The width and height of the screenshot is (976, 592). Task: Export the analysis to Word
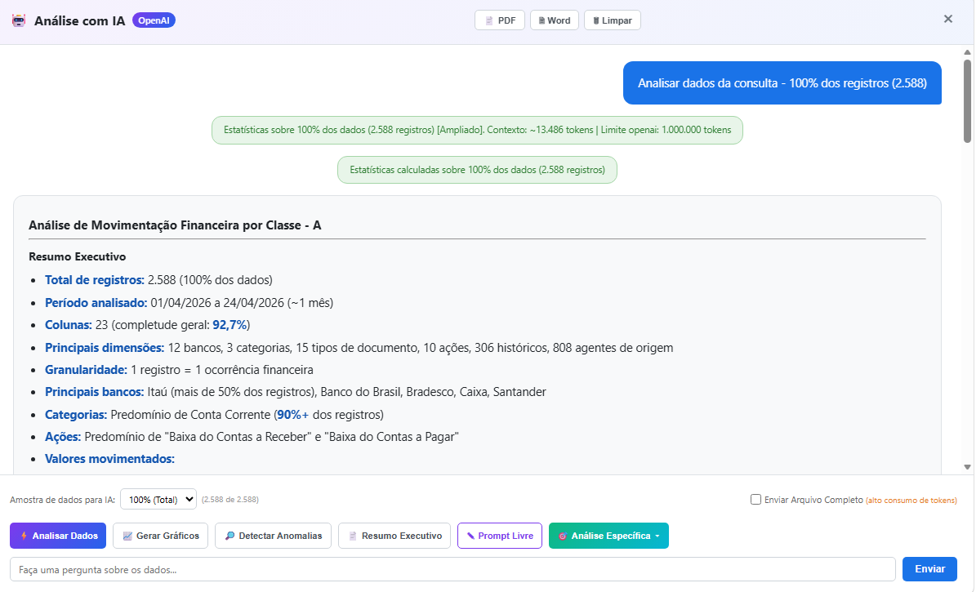point(555,20)
